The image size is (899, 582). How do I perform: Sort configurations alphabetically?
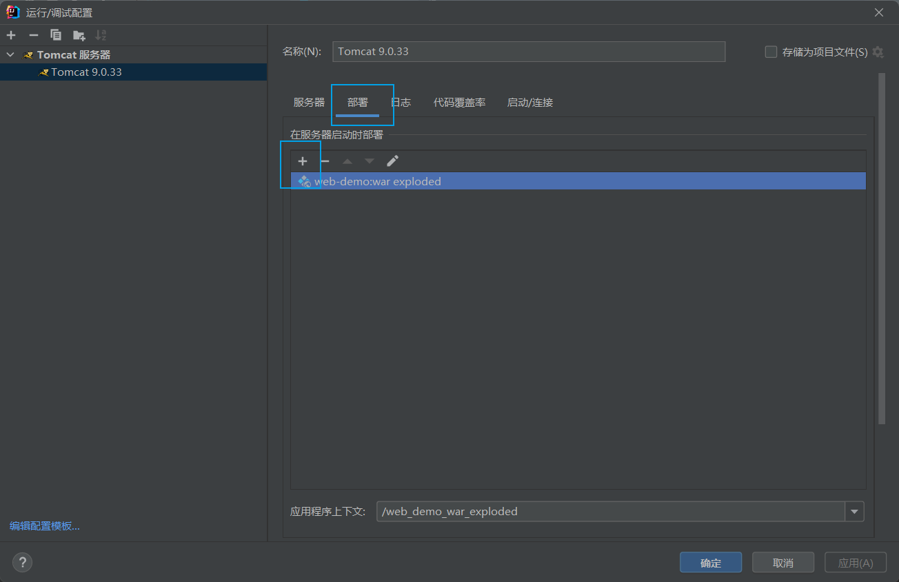coord(101,35)
